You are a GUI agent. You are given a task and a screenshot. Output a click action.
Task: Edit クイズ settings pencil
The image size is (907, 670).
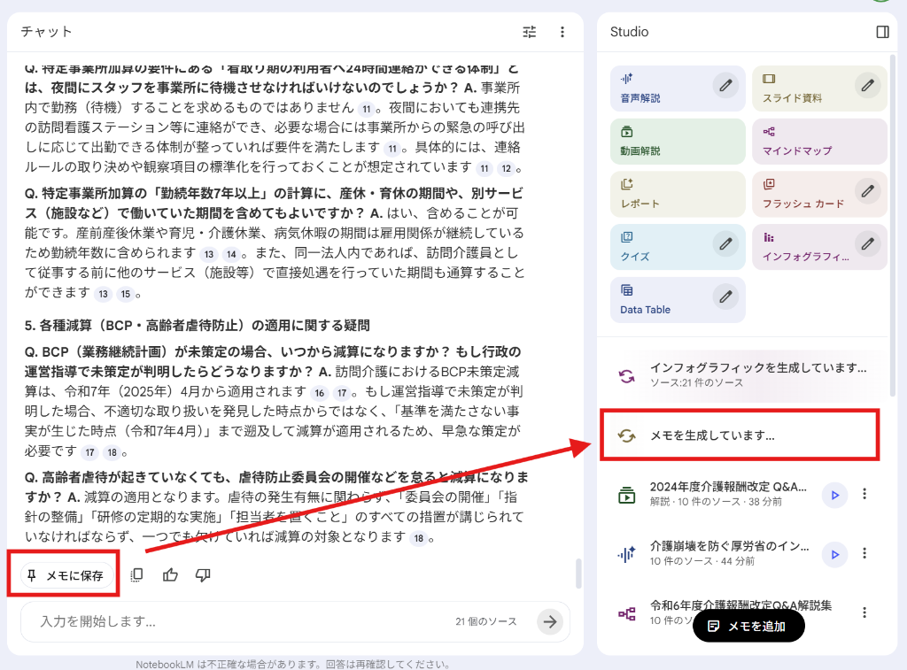726,244
